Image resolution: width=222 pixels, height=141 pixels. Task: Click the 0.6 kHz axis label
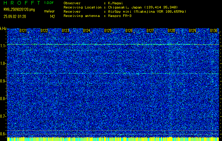pos(3,134)
